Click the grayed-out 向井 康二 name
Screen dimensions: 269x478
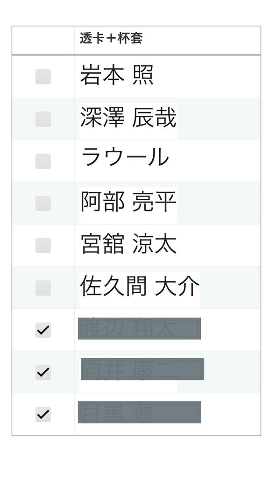[x=142, y=369]
